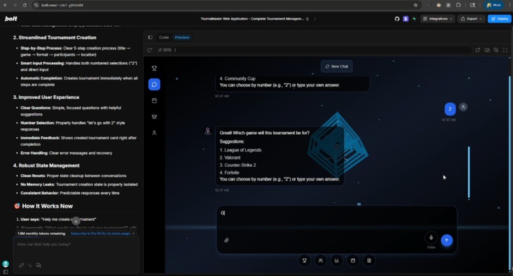Bookmark this page with star icon
This screenshot has width=513, height=276.
click(416, 5)
